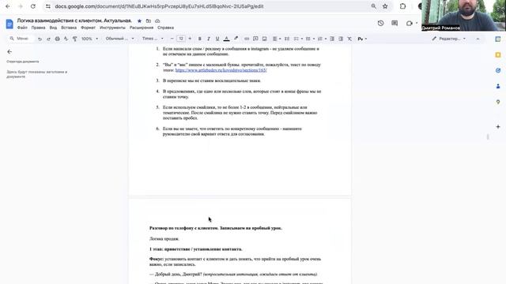Clear text formatting

tap(349, 39)
